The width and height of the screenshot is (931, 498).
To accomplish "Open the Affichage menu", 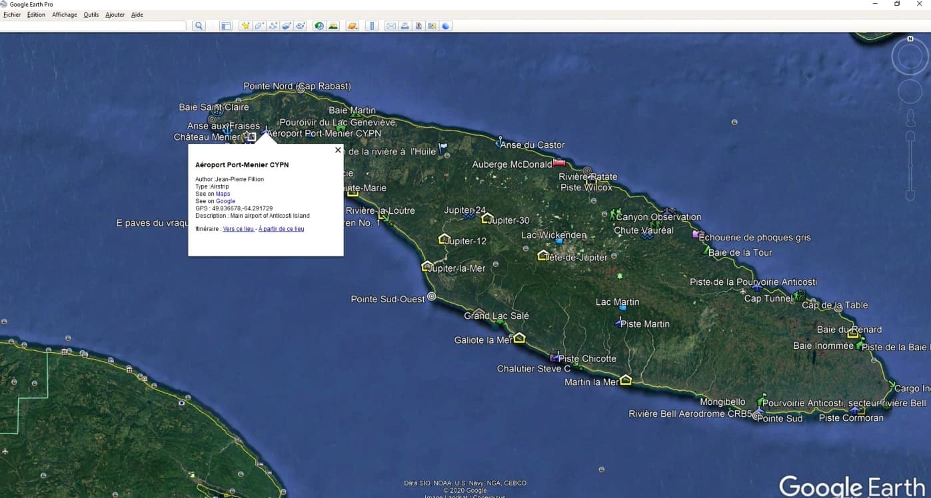I will (x=65, y=15).
